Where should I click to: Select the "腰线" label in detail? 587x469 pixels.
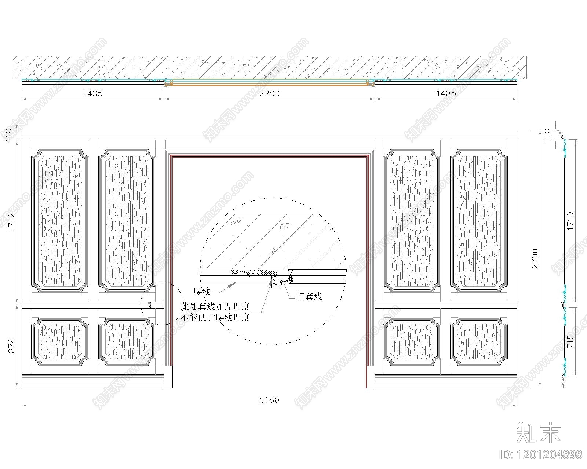(202, 292)
